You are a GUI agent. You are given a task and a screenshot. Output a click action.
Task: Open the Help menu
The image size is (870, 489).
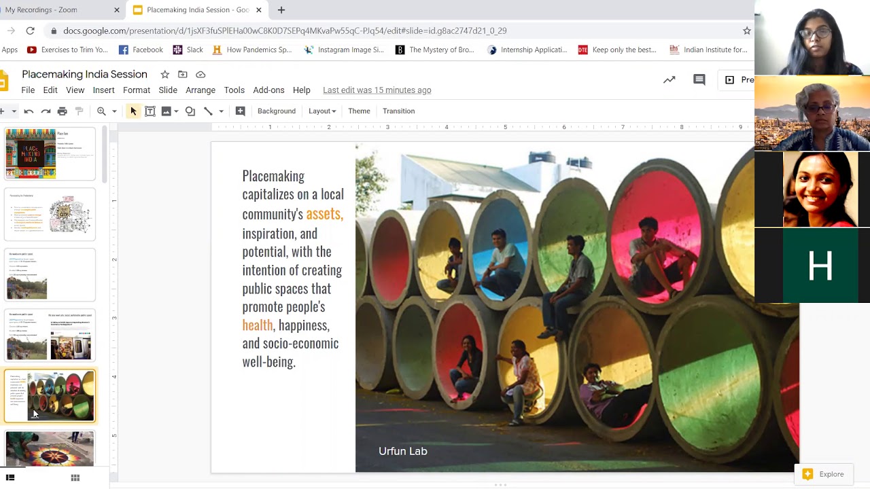tap(301, 90)
